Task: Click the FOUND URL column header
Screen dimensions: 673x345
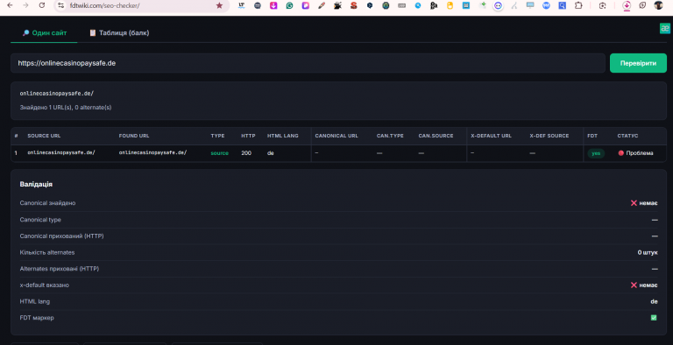Action: 134,136
